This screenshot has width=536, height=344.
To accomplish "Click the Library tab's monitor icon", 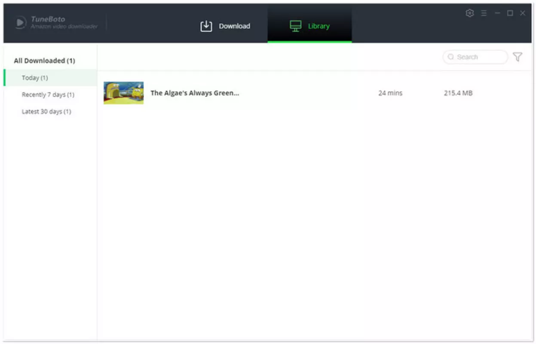I will coord(295,26).
